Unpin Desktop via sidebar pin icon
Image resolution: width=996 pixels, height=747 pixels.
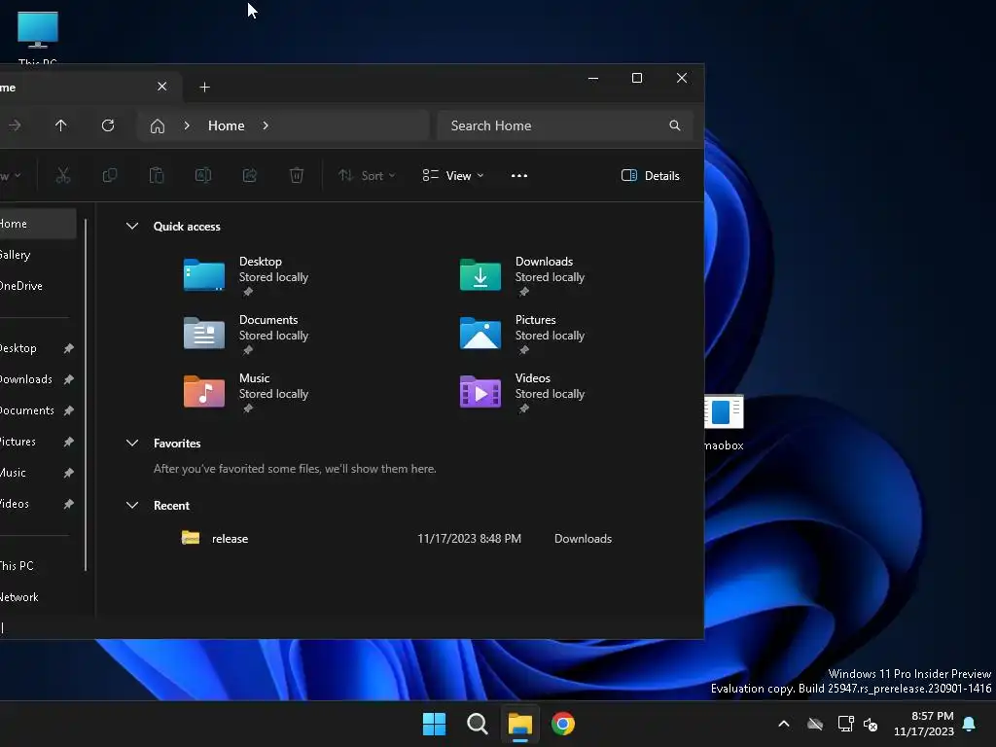69,348
